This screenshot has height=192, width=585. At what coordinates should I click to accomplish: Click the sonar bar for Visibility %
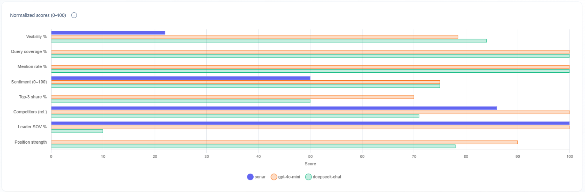pos(108,33)
